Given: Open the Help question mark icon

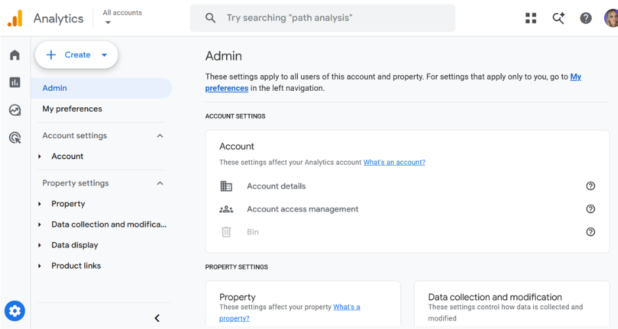Looking at the screenshot, I should pyautogui.click(x=586, y=18).
